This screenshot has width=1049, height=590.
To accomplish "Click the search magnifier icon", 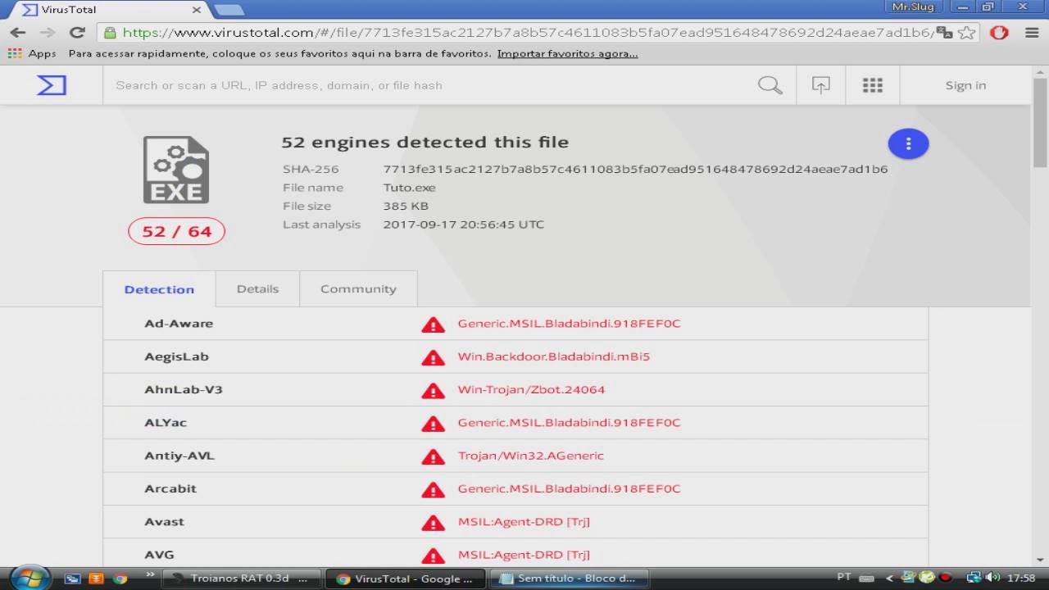I will [x=770, y=85].
